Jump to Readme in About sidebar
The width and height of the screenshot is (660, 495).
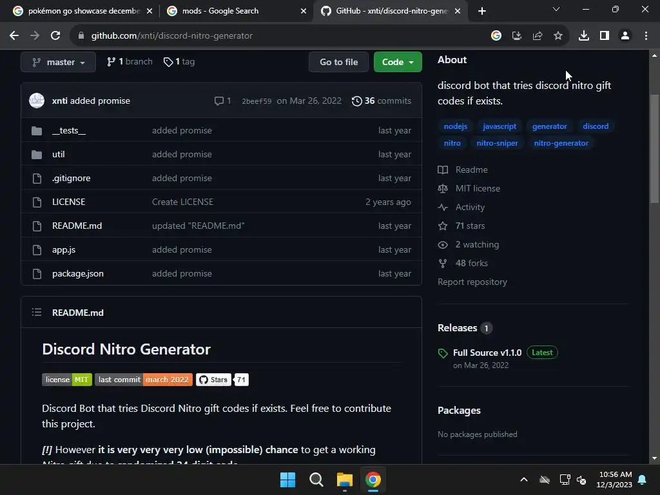click(463, 170)
